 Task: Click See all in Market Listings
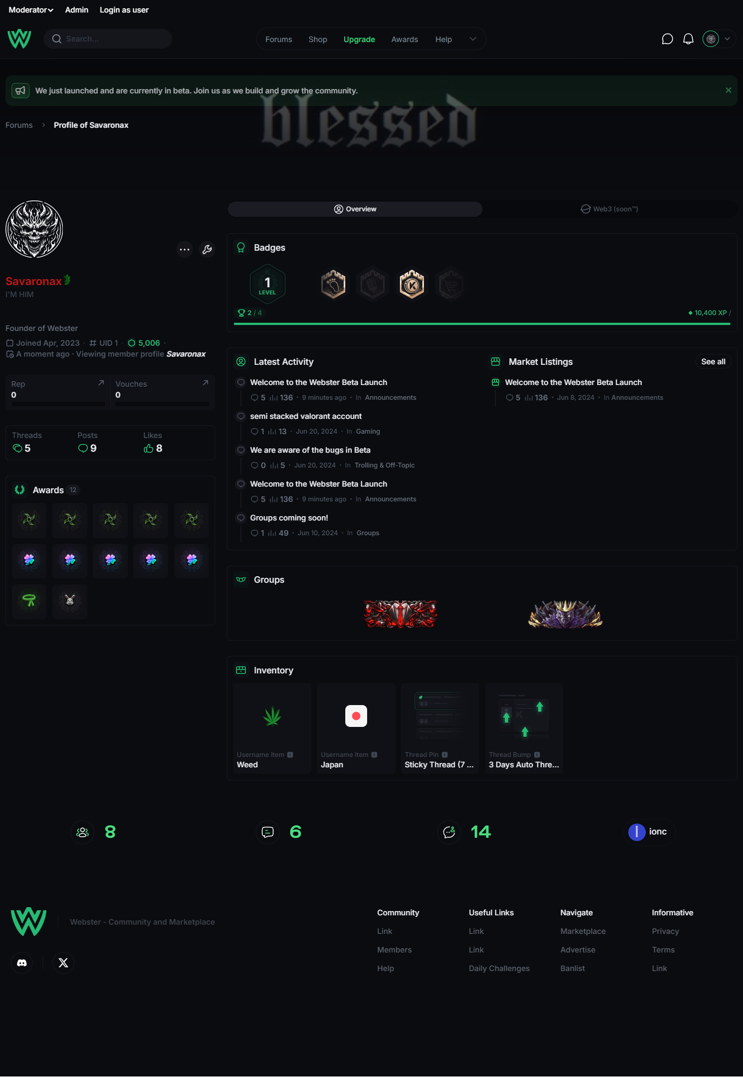tap(713, 362)
